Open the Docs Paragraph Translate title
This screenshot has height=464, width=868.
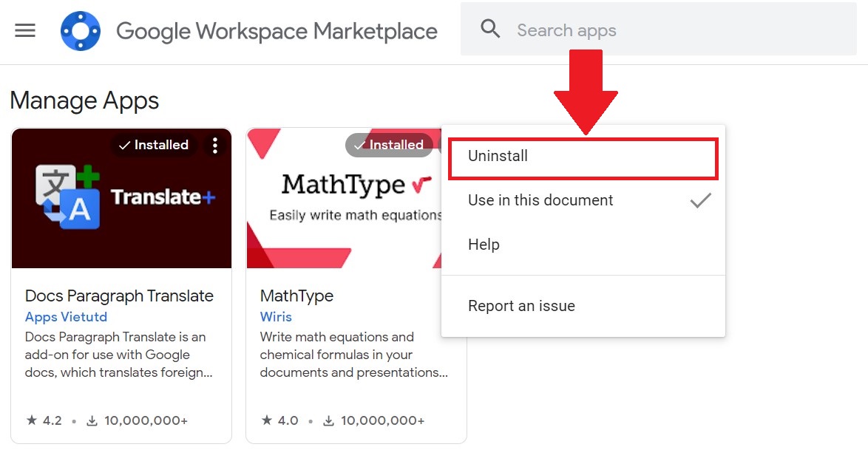coord(119,296)
